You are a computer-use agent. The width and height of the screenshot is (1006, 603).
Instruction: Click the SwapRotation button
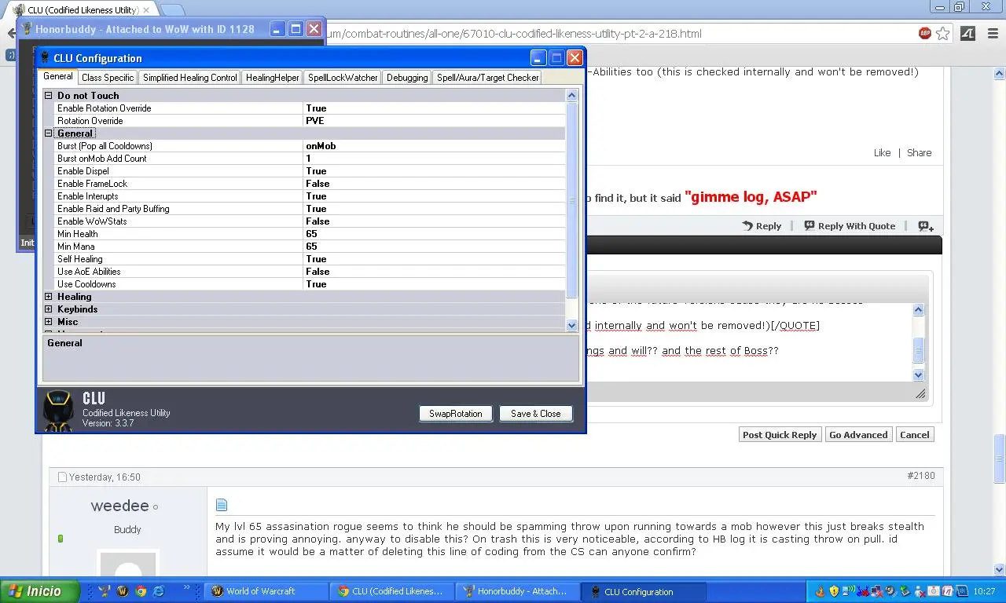point(455,414)
